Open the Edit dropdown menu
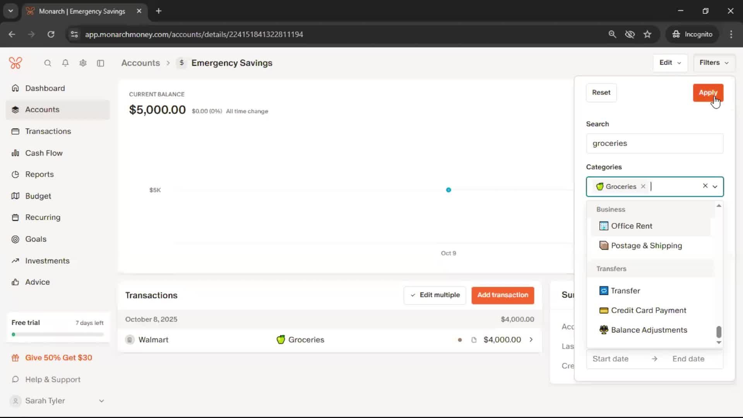 click(670, 63)
